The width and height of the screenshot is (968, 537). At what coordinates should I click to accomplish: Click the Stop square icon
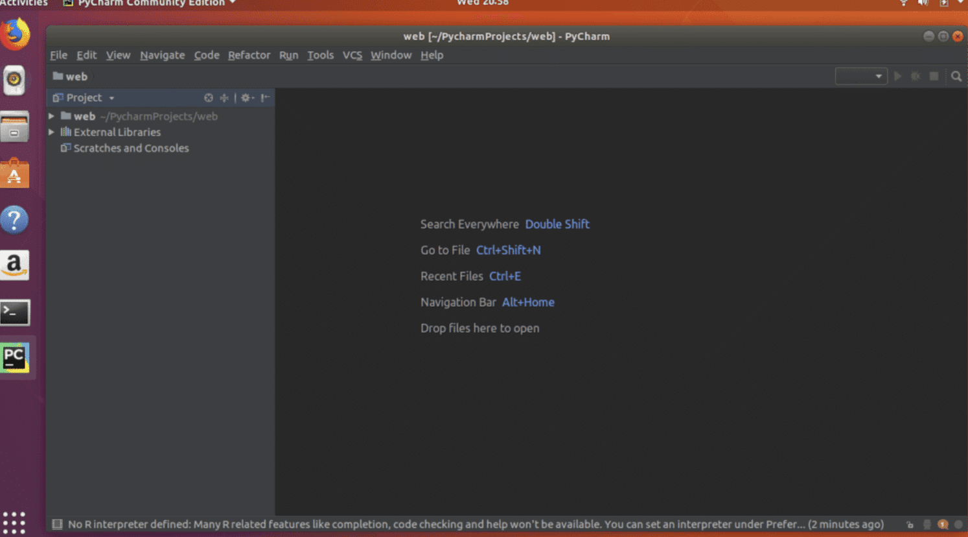pos(934,77)
